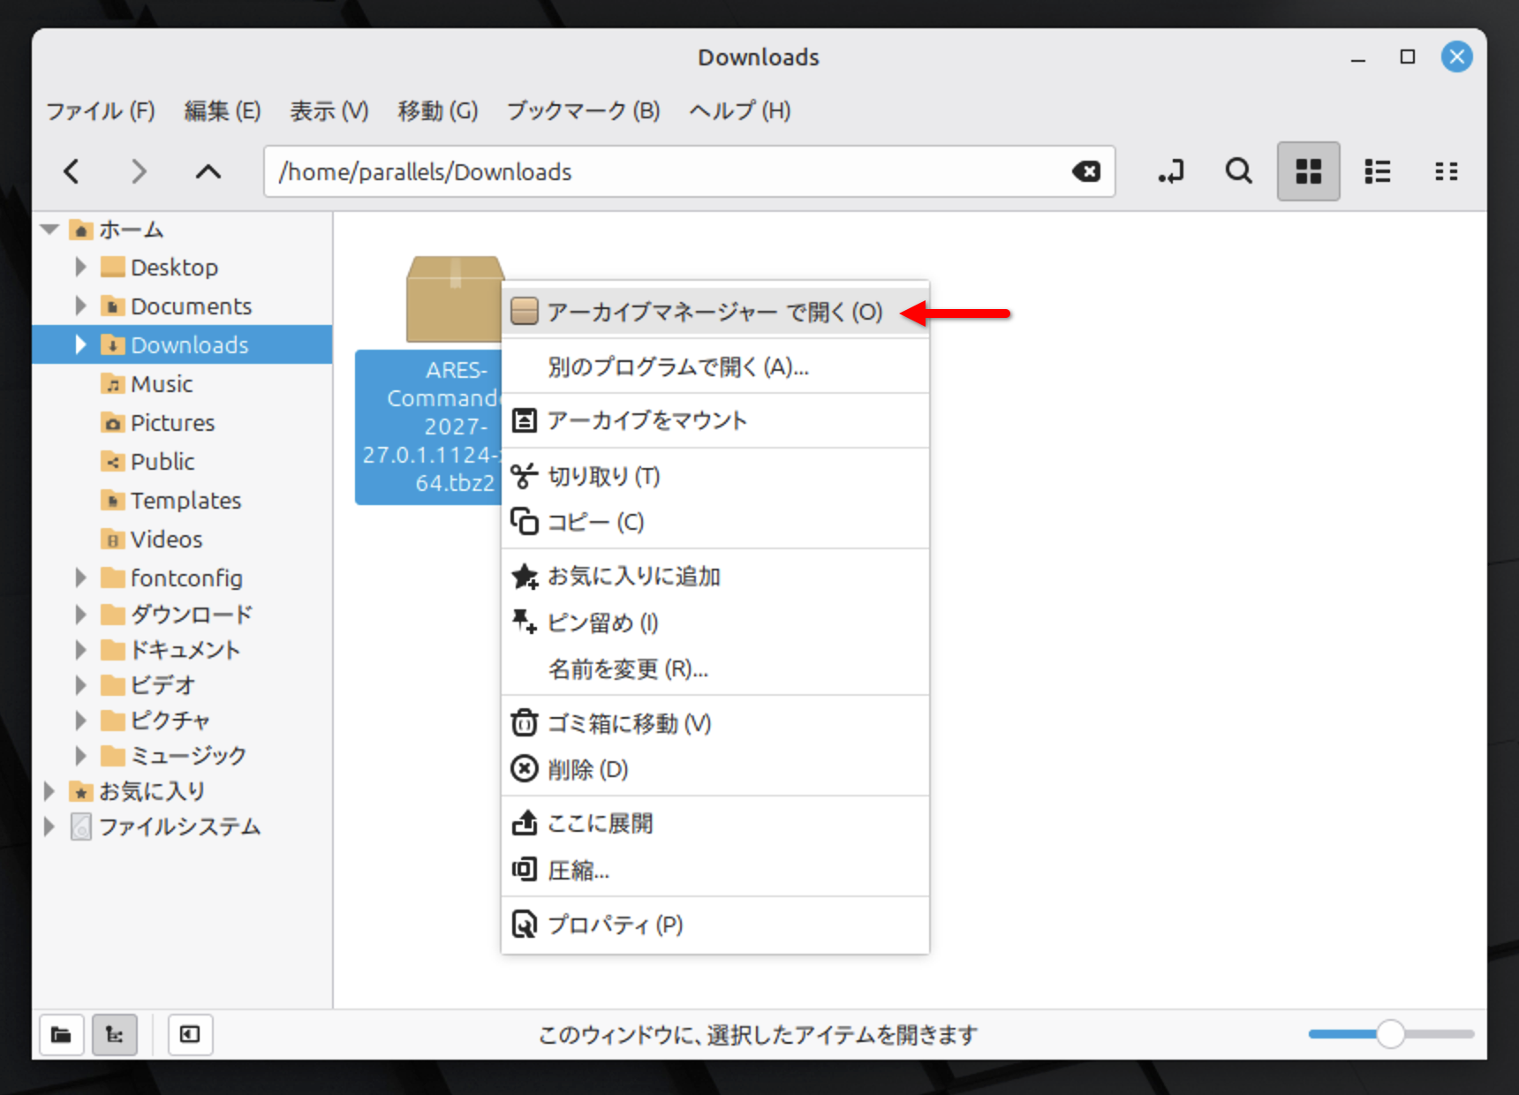Choose アーカイブマネージャー で開く from context menu

point(715,312)
